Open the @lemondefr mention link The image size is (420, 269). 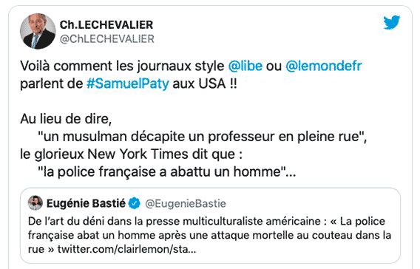click(x=324, y=66)
